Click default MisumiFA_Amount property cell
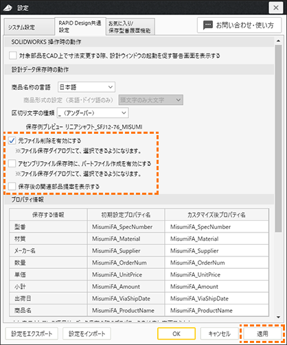The width and height of the screenshot is (287, 345). point(126,287)
